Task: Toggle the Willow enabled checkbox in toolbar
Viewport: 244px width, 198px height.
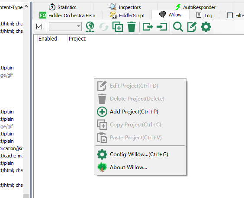Action: 39,27
